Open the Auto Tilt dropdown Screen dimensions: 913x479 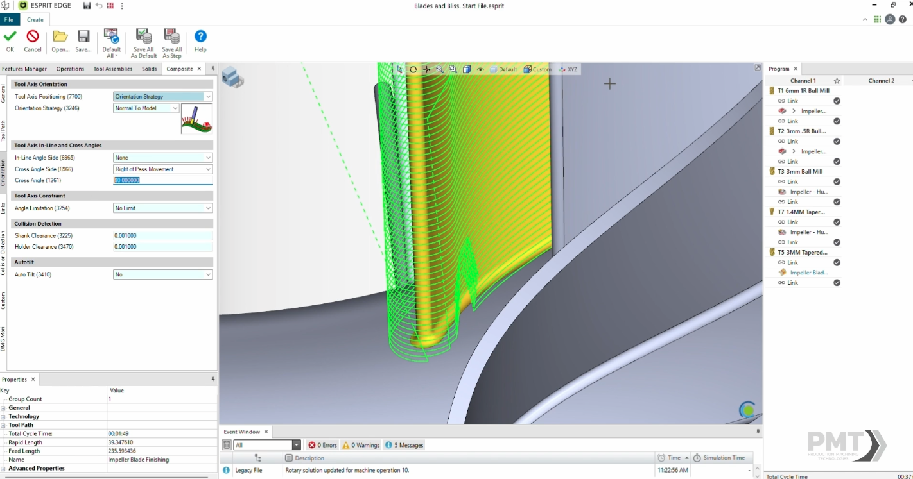[x=208, y=274]
